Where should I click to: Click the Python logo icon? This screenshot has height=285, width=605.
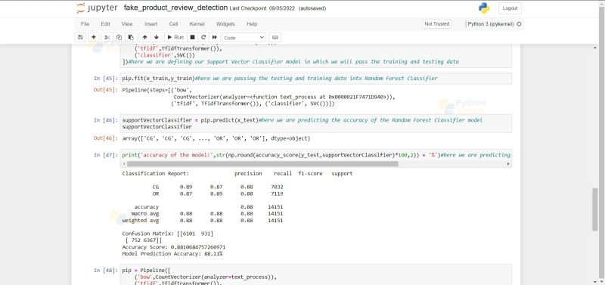483,8
